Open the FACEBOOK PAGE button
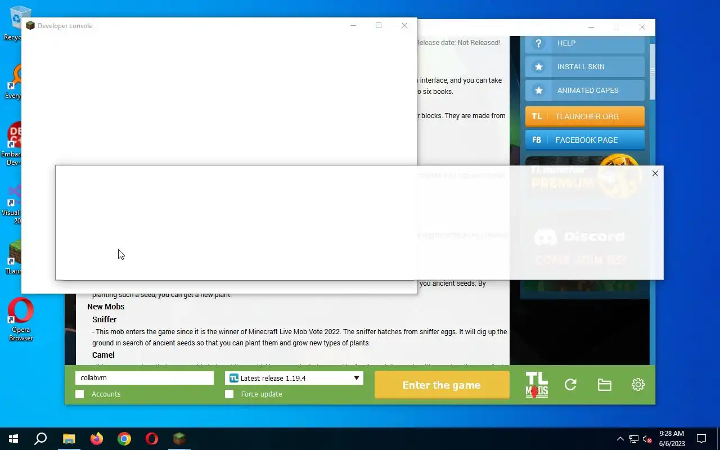The width and height of the screenshot is (720, 450). (x=584, y=140)
